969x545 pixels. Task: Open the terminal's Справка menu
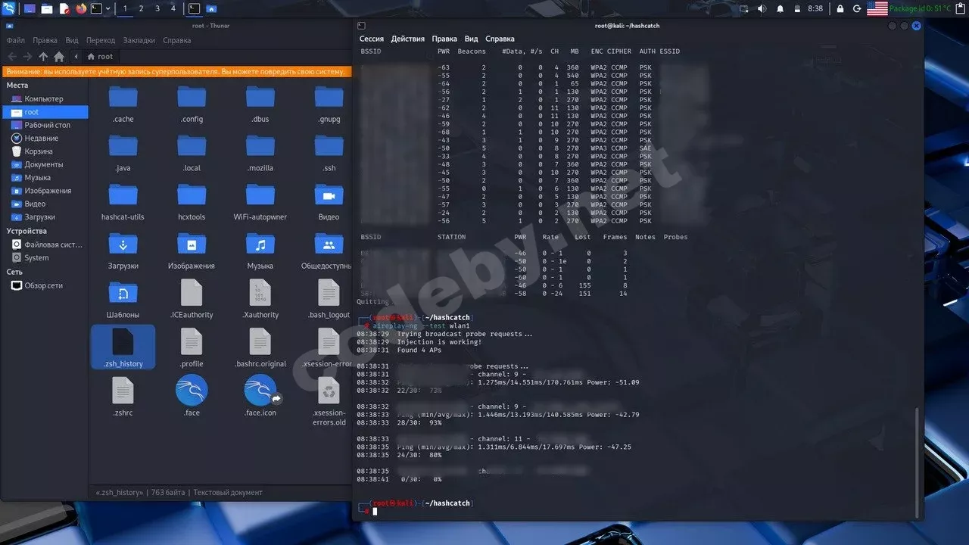(x=500, y=39)
